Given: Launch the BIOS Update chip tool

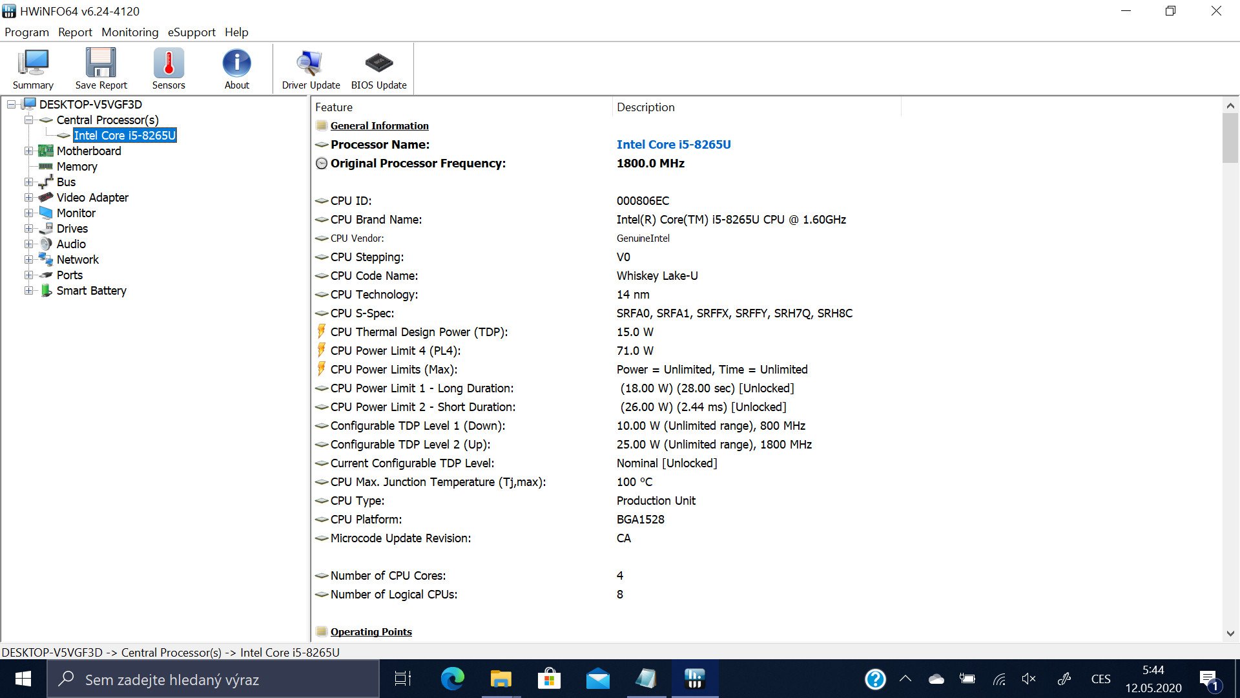Looking at the screenshot, I should [378, 69].
